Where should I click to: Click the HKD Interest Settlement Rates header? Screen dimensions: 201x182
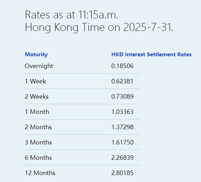pos(152,55)
